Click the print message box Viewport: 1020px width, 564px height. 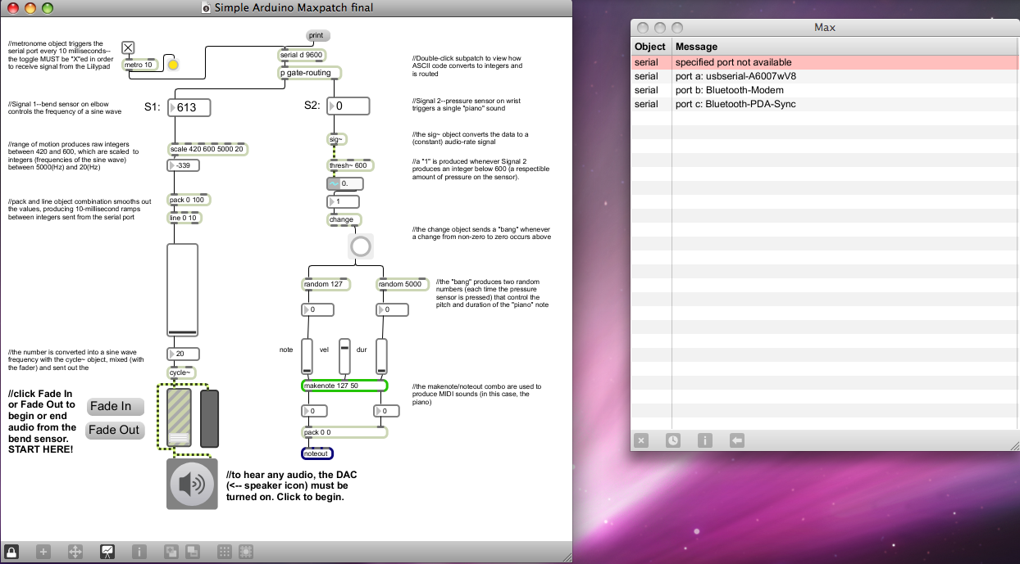(316, 35)
